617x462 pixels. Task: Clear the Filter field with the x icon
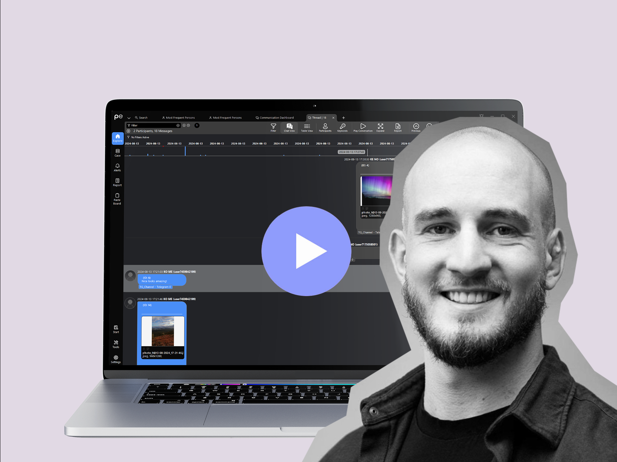click(178, 125)
